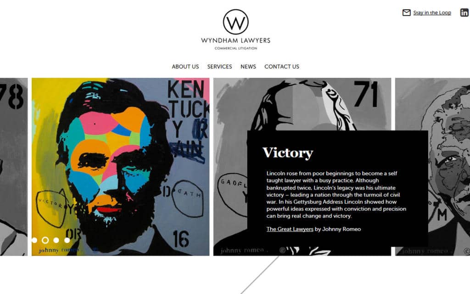Click the Commercial Litigation tagline
The image size is (470, 294).
(x=235, y=48)
